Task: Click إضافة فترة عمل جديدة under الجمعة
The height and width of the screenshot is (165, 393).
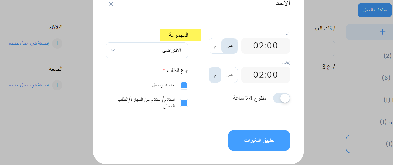Action: [x=29, y=85]
